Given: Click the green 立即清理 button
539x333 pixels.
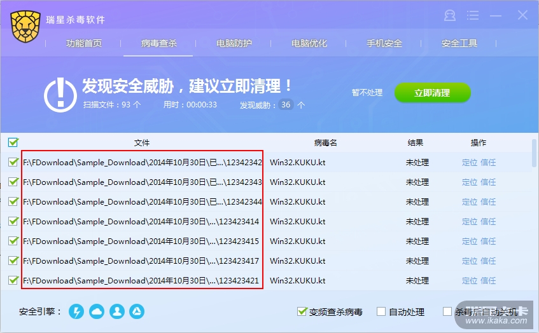Looking at the screenshot, I should pyautogui.click(x=433, y=93).
